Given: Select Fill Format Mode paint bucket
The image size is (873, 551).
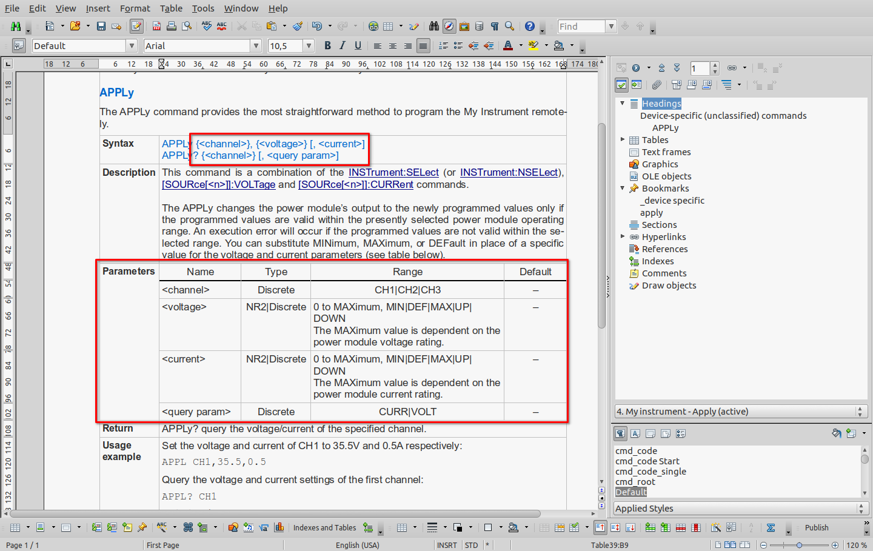Looking at the screenshot, I should point(837,433).
